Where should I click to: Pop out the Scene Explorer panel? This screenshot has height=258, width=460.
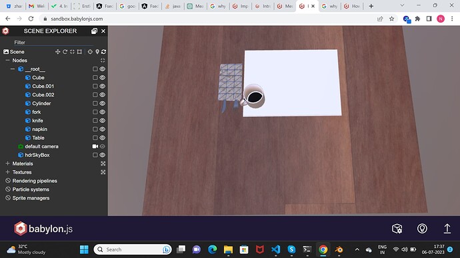pos(94,31)
